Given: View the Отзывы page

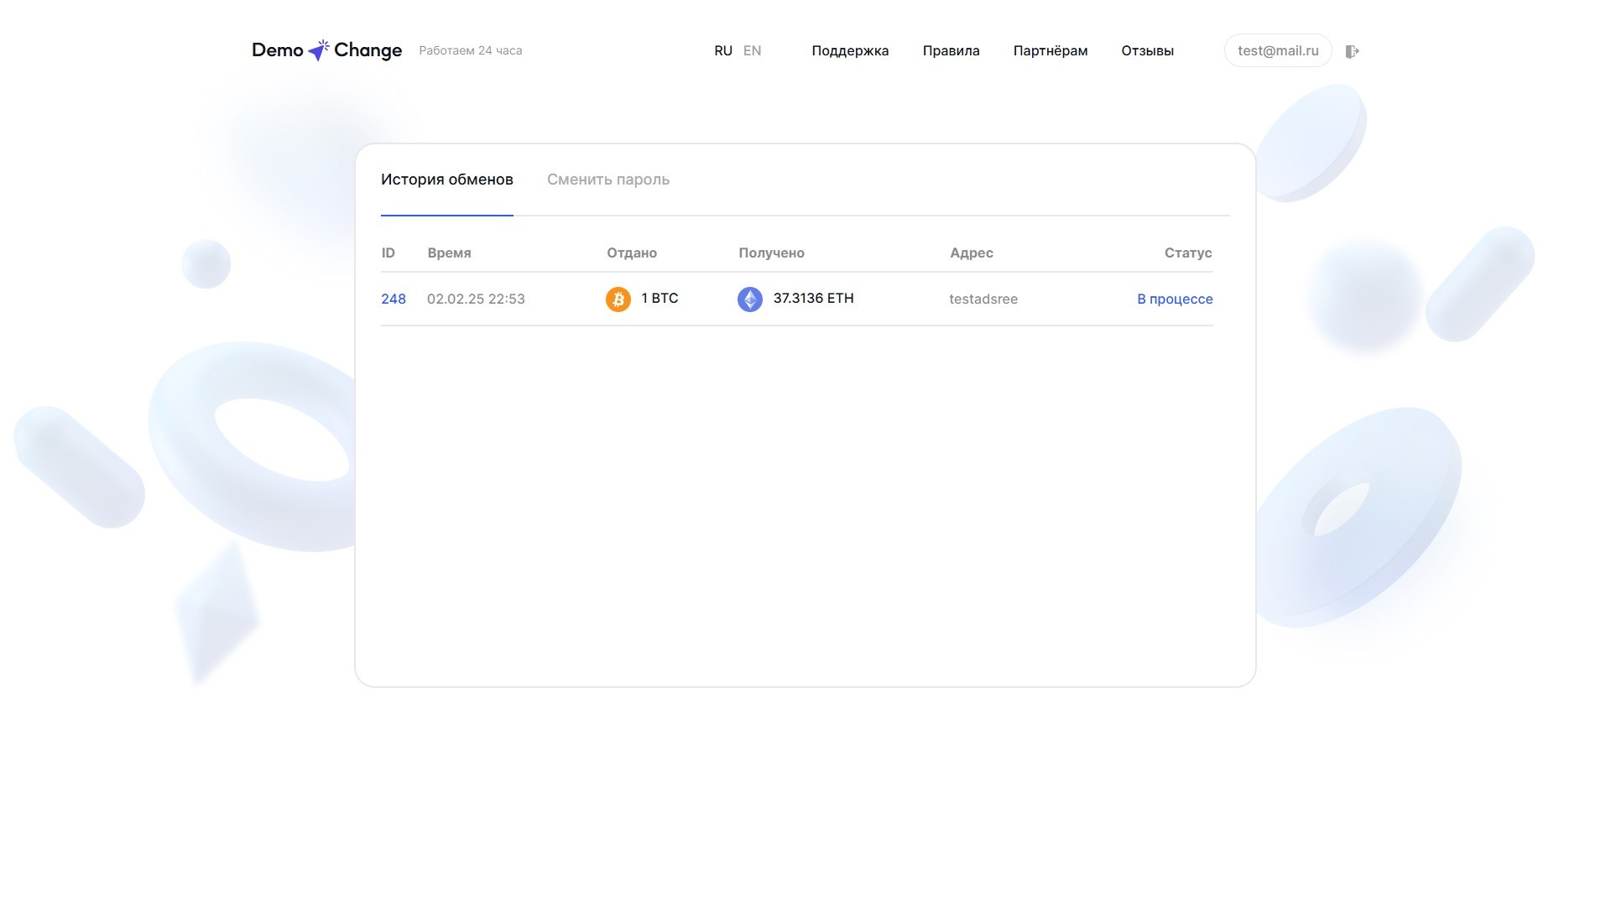Looking at the screenshot, I should (1147, 51).
